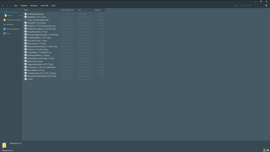270x152 pixels.
Task: Click the mcheli folder icon
Action: [x=25, y=79]
